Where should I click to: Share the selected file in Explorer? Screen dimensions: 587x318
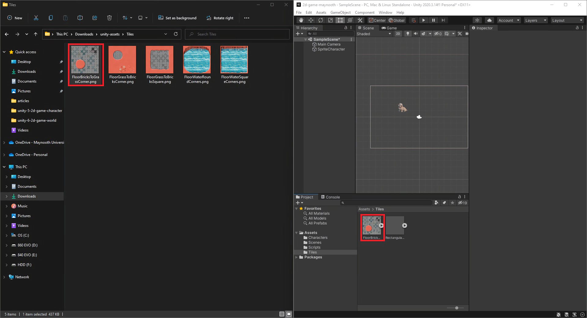coord(95,18)
